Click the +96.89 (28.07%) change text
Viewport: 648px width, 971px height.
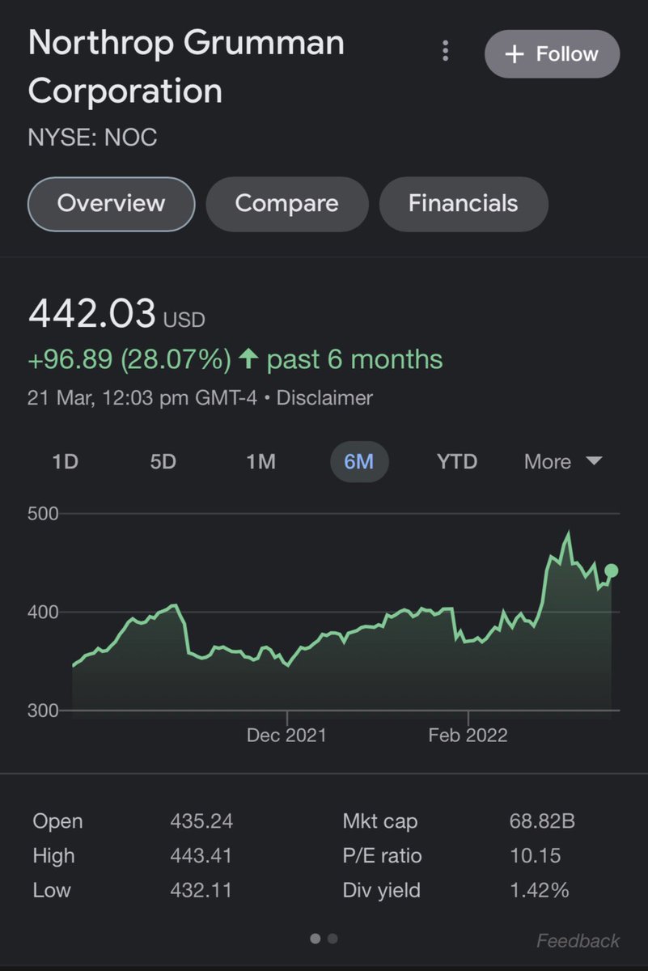coord(129,359)
